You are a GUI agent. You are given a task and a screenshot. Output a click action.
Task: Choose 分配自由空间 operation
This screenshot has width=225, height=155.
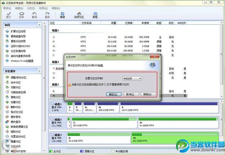(15, 92)
